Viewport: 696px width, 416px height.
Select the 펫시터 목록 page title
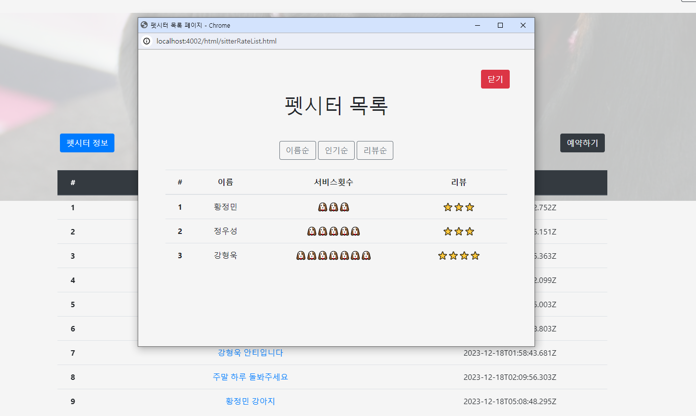click(336, 106)
